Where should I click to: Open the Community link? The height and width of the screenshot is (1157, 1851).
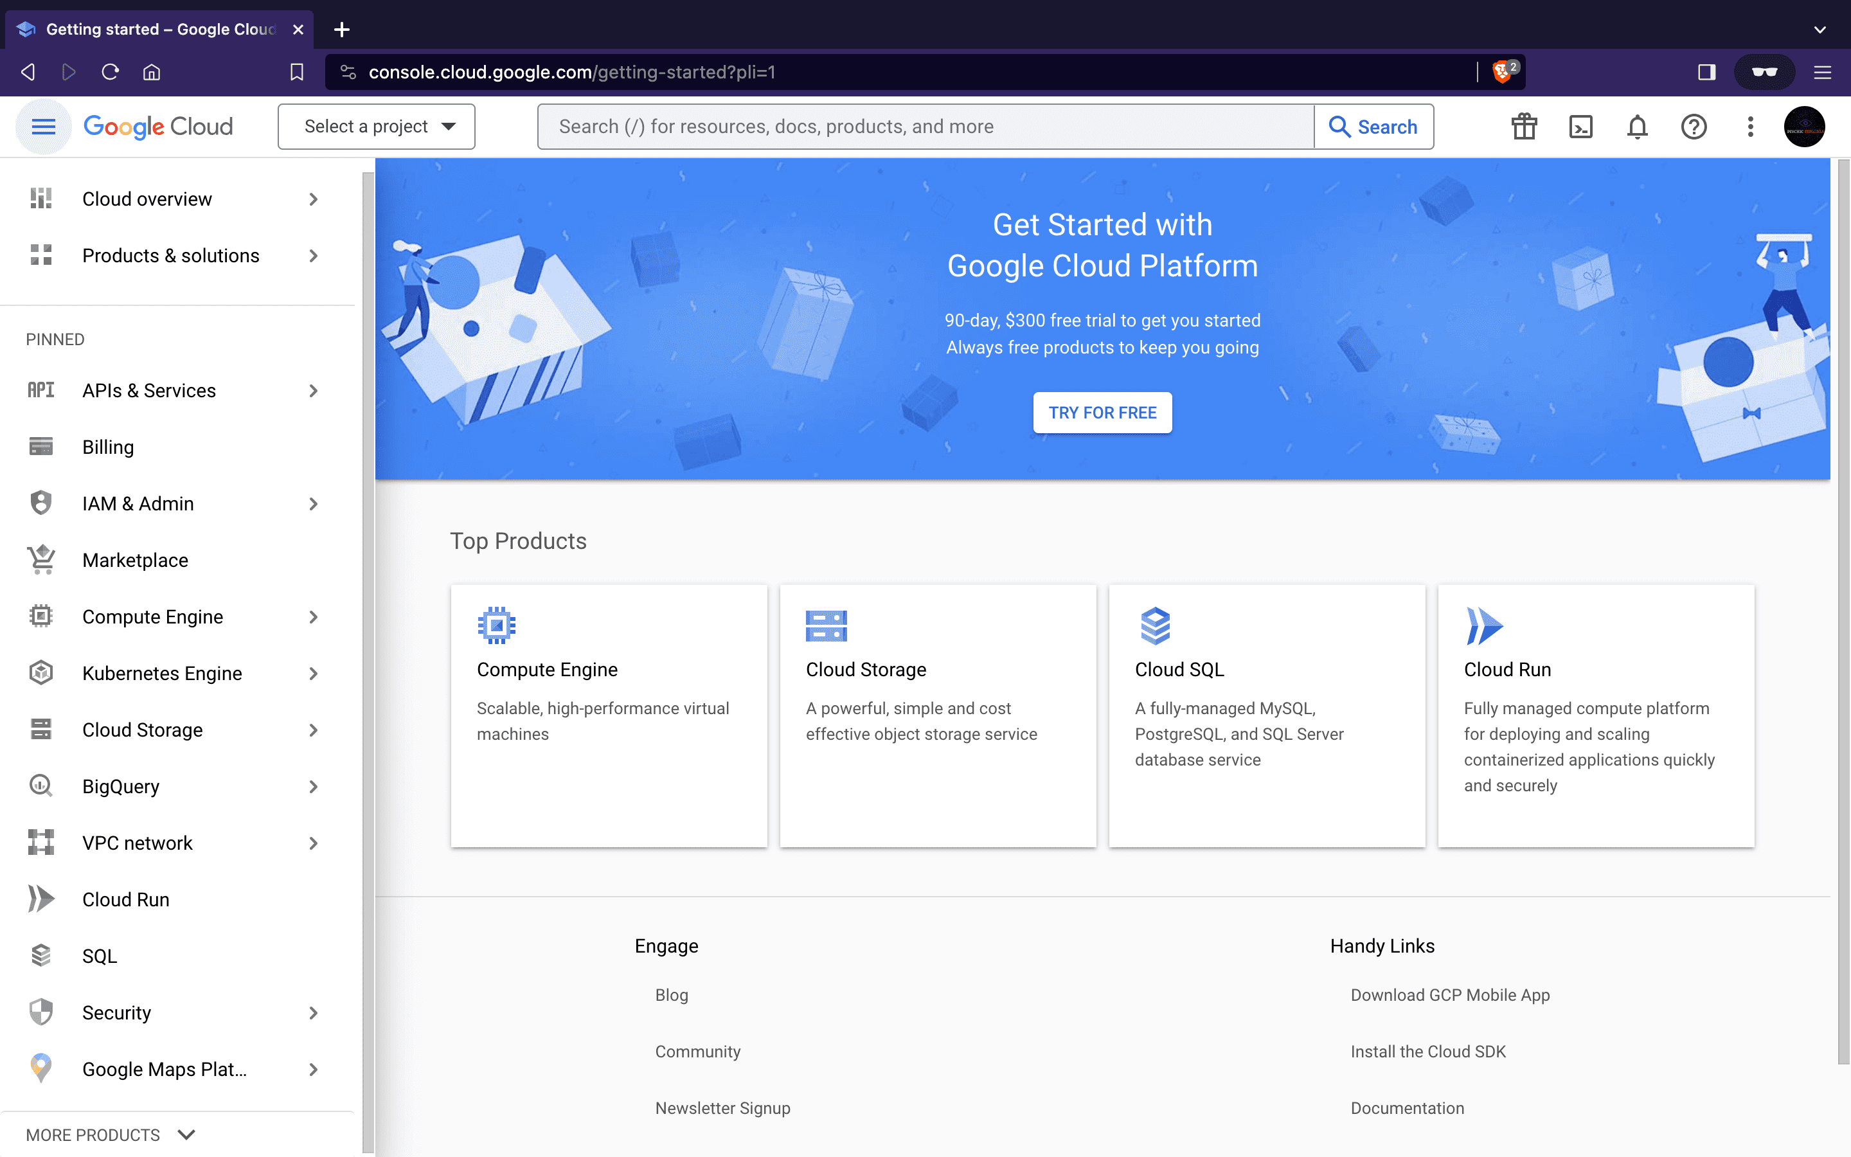(x=697, y=1052)
